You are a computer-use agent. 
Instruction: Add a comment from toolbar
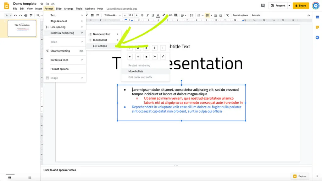coord(176,15)
